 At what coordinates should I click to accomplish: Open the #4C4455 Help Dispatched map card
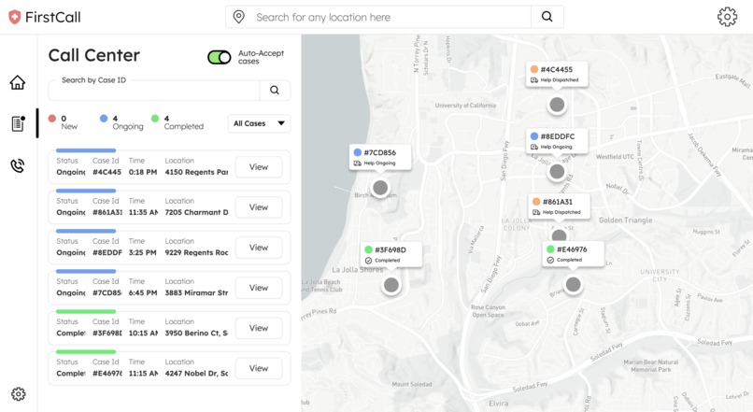coord(557,75)
